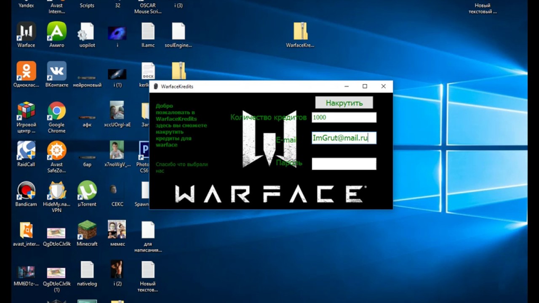Open the ВКонтакте shortcut icon
The image size is (539, 303).
(x=56, y=75)
